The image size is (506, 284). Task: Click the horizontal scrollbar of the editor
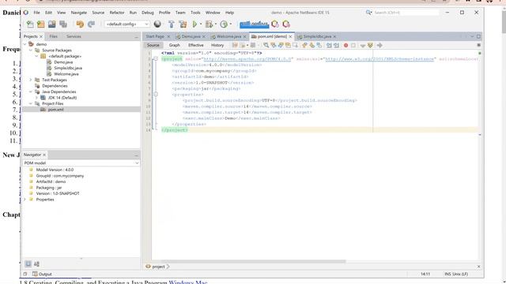point(253,261)
